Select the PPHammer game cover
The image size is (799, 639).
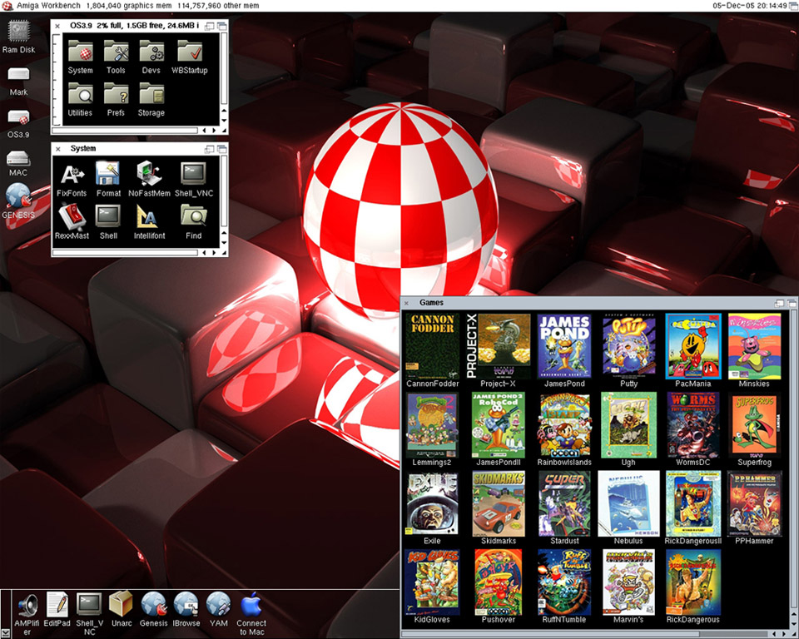pos(754,503)
